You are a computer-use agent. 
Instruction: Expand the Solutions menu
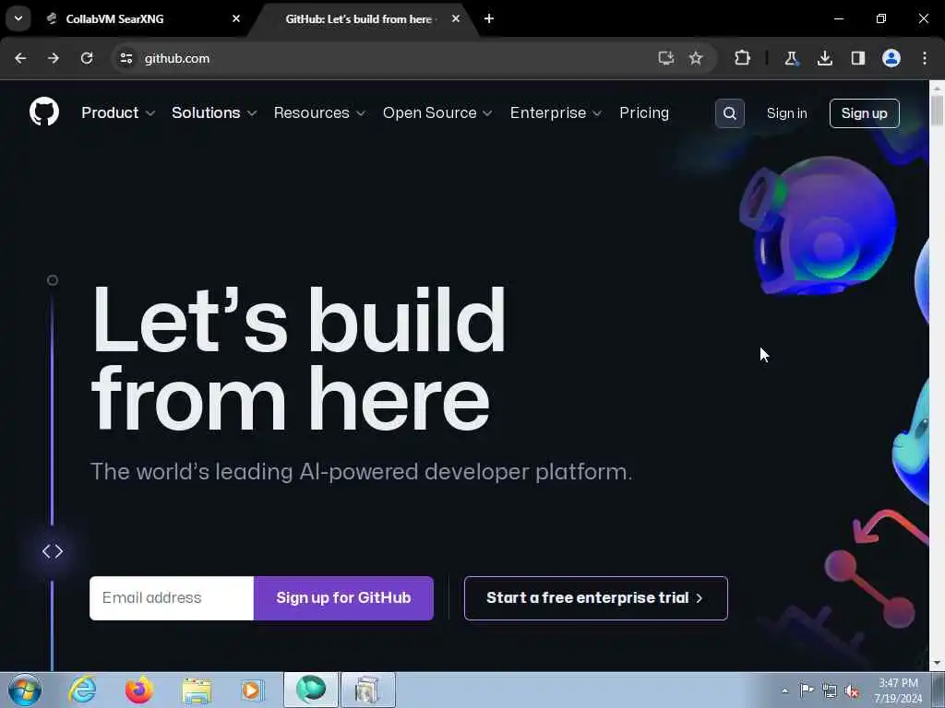(214, 112)
